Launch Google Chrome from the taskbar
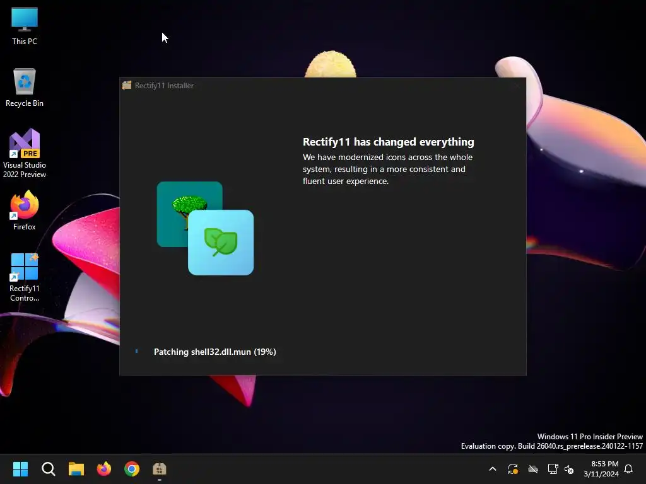The width and height of the screenshot is (646, 484). [132, 469]
